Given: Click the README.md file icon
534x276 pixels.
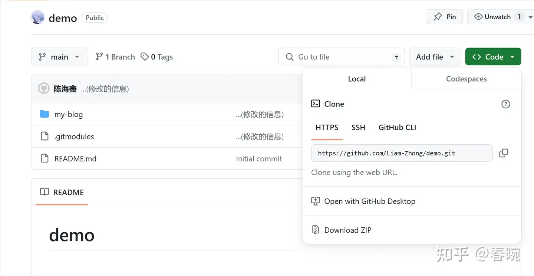Looking at the screenshot, I should (x=44, y=158).
